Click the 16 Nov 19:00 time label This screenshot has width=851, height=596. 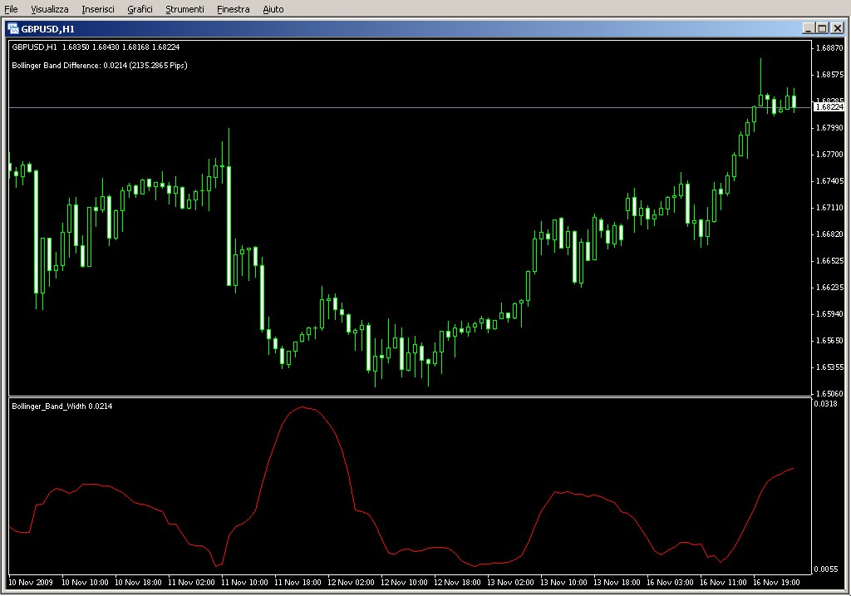(776, 583)
